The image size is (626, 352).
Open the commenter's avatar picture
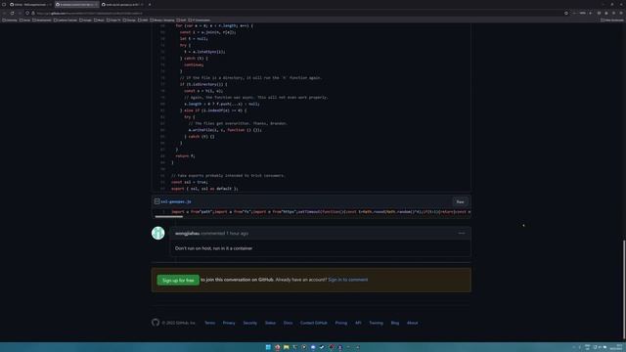click(x=158, y=233)
